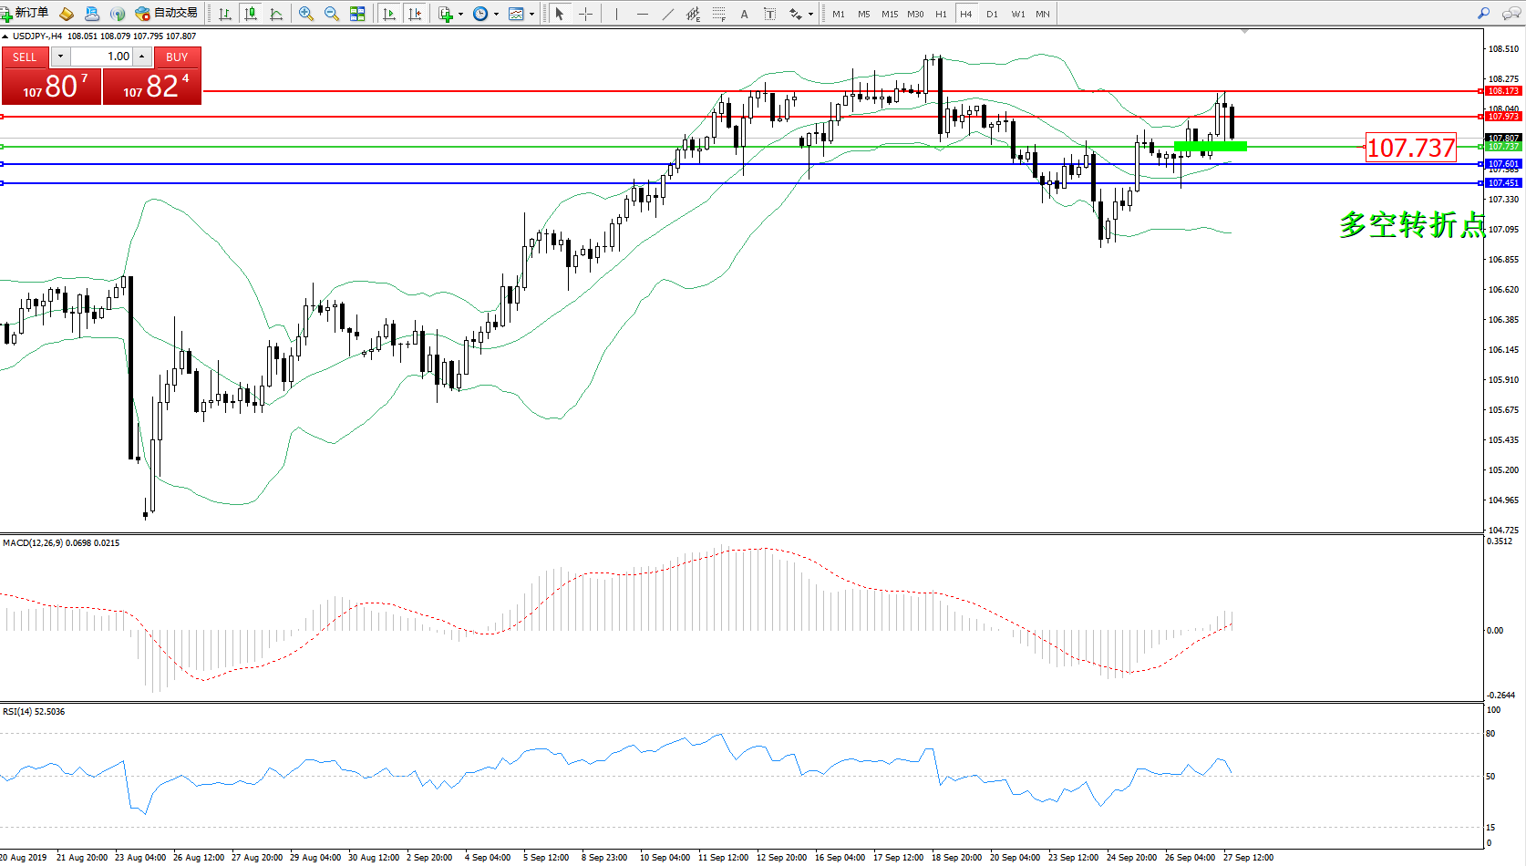Open the indicators list dropdown arrow

(x=460, y=14)
